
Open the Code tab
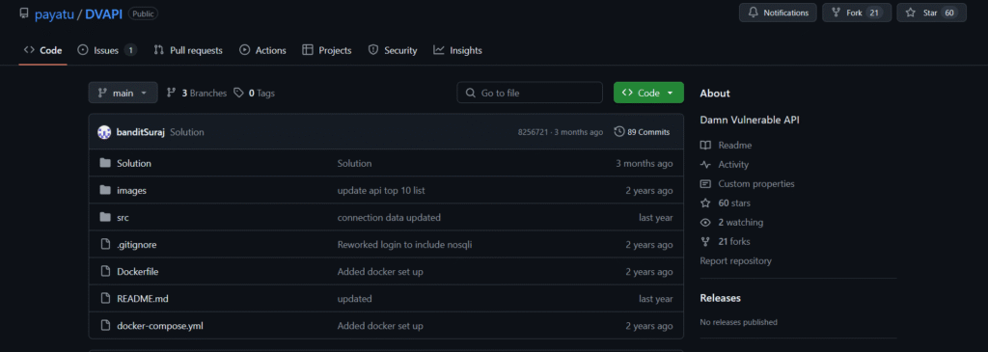coord(42,50)
